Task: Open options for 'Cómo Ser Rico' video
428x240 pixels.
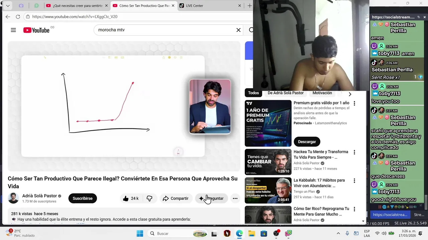Action: point(354,209)
